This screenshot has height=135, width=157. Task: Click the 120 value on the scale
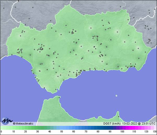[146, 132]
